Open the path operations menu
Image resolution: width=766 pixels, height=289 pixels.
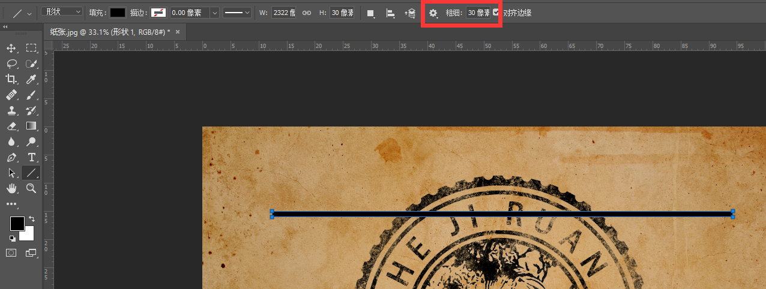371,13
